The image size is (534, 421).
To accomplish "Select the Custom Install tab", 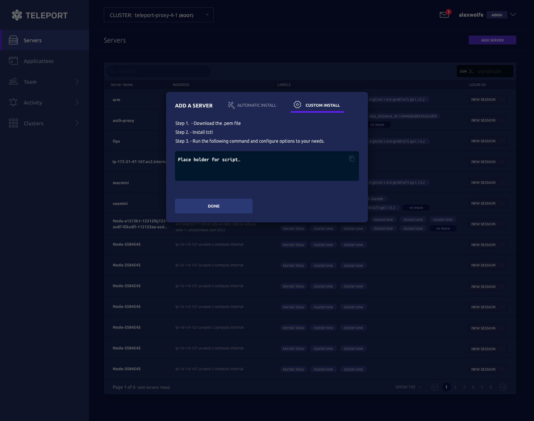I will click(x=317, y=105).
